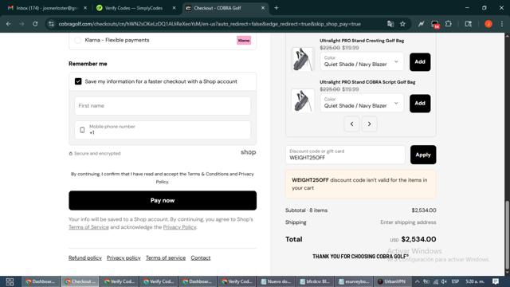
Task: Click the shop logo under Remember me
Action: [x=248, y=152]
